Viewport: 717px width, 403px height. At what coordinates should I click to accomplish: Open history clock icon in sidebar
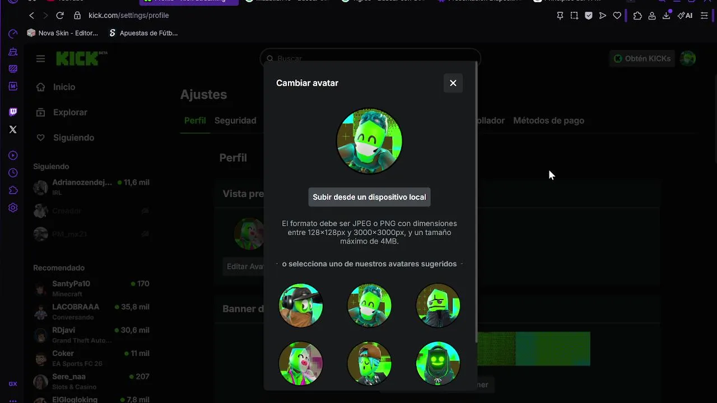click(13, 173)
